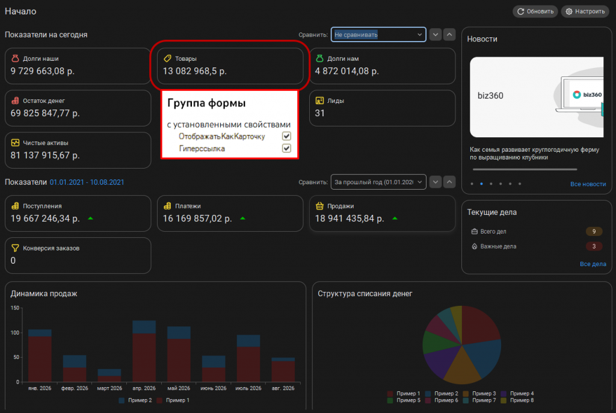Click the Обновить refresh button
616x413 pixels.
(x=535, y=11)
